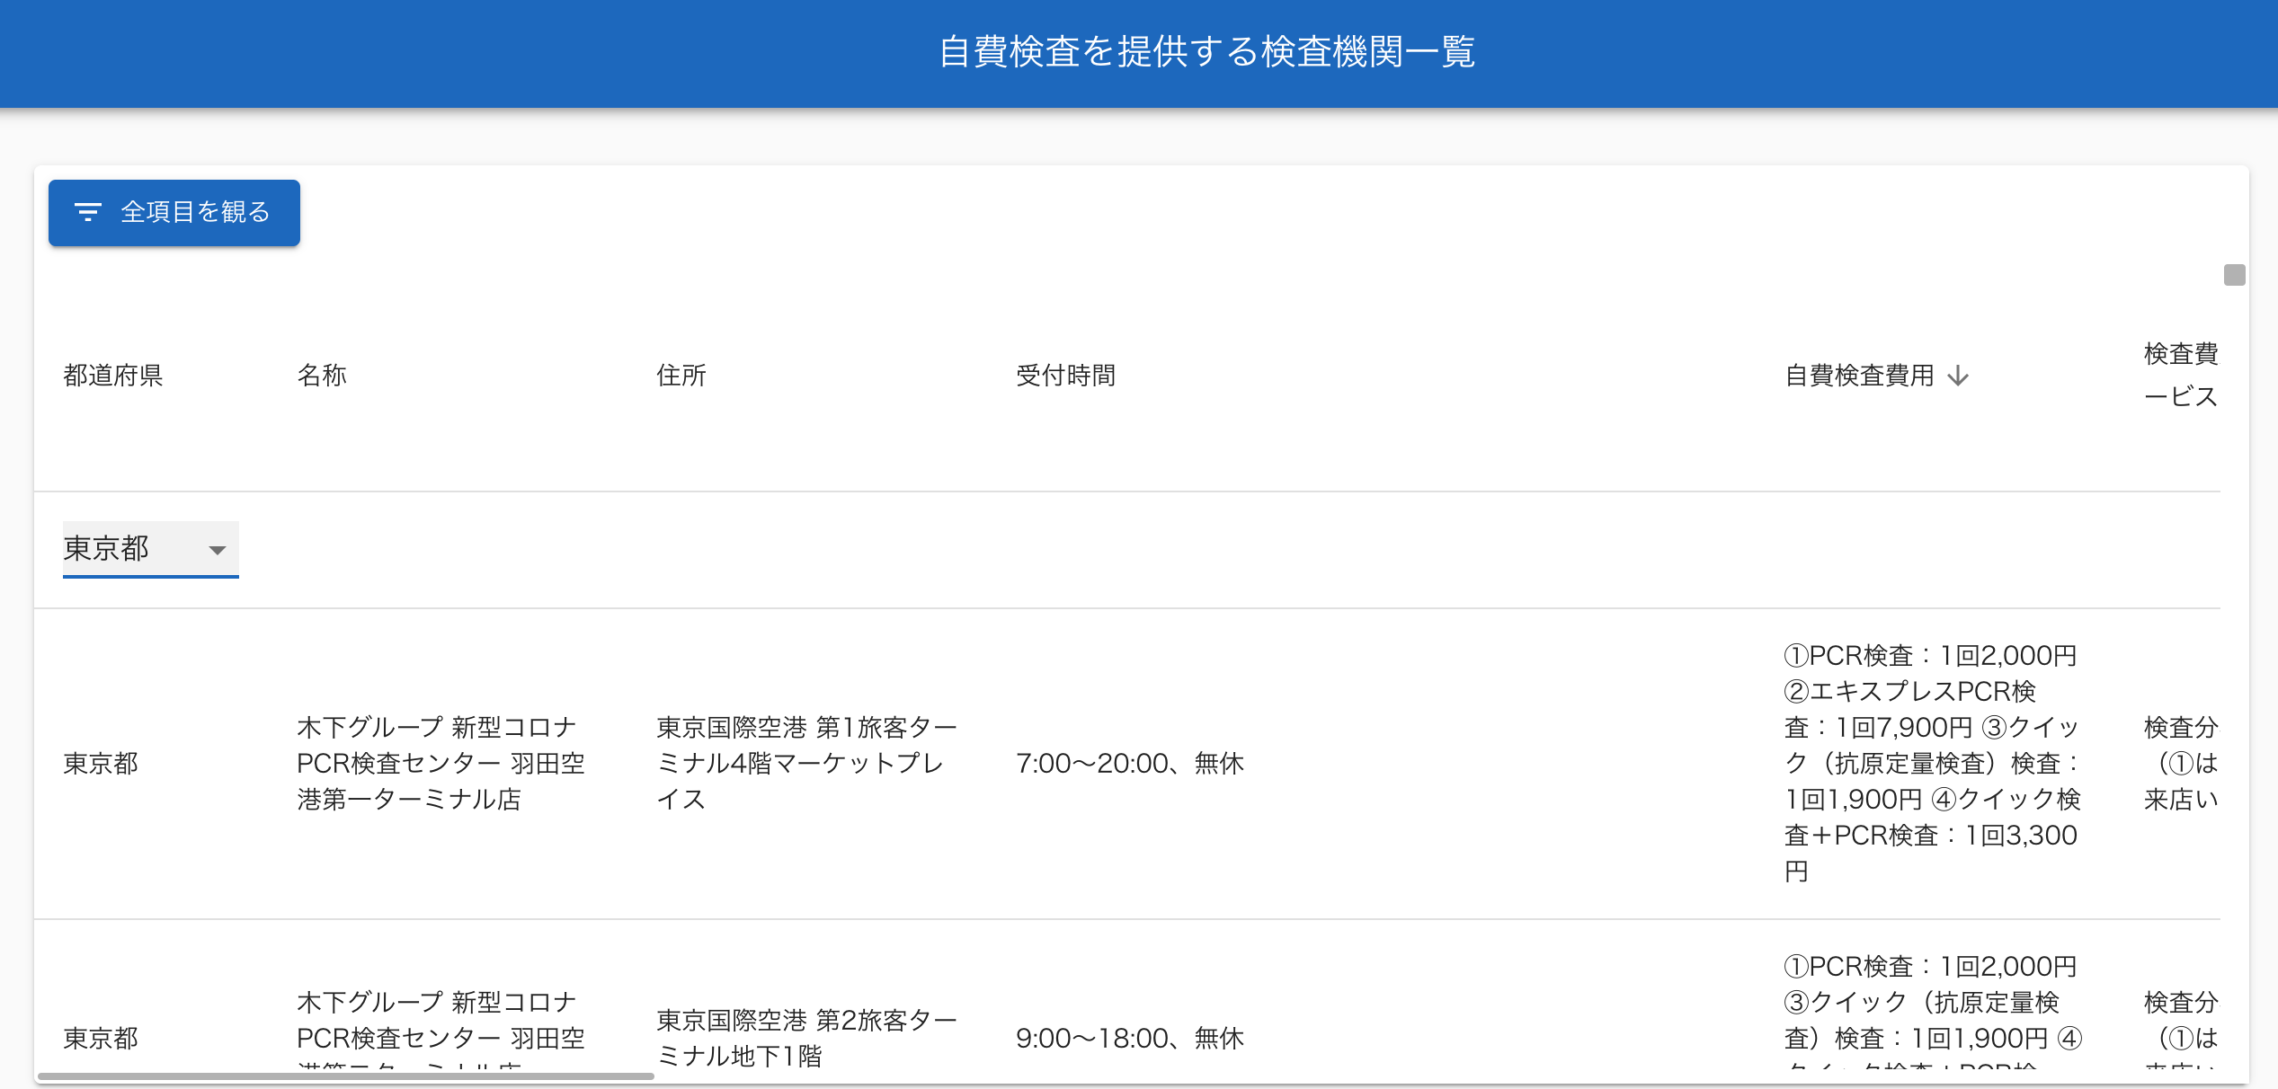Click address 第1旅客ターミナル4階マーケットプレイス
Screen dimensions: 2278x1089
[807, 764]
